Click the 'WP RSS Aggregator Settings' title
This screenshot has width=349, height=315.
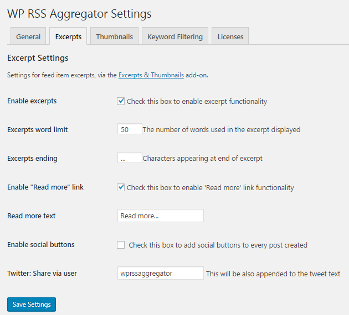coord(79,14)
